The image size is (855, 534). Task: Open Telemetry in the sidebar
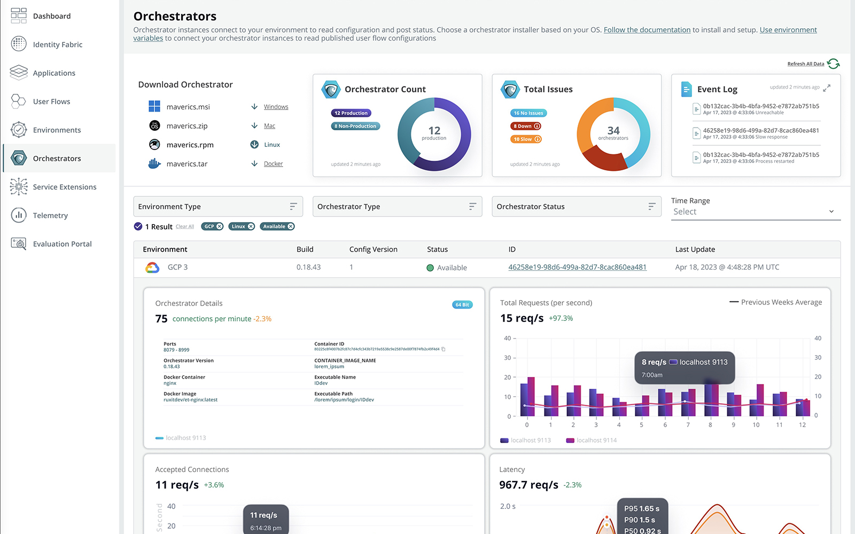50,216
